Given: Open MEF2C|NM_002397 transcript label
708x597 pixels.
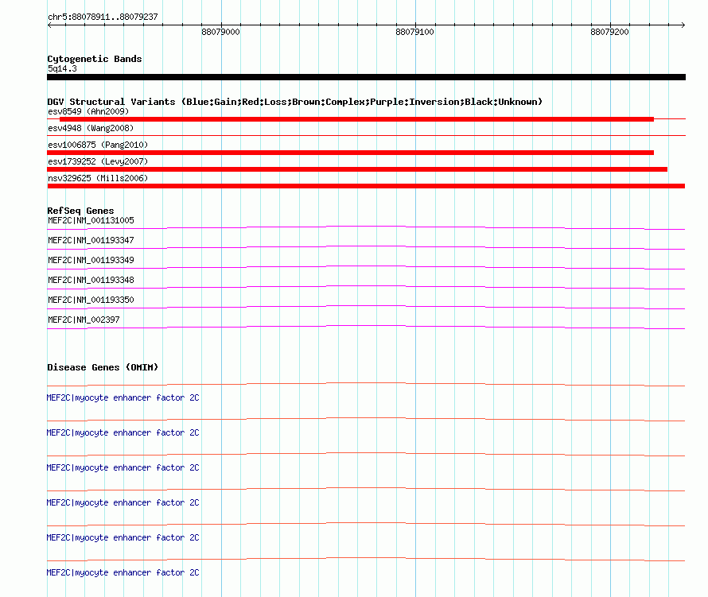Looking at the screenshot, I should click(84, 320).
